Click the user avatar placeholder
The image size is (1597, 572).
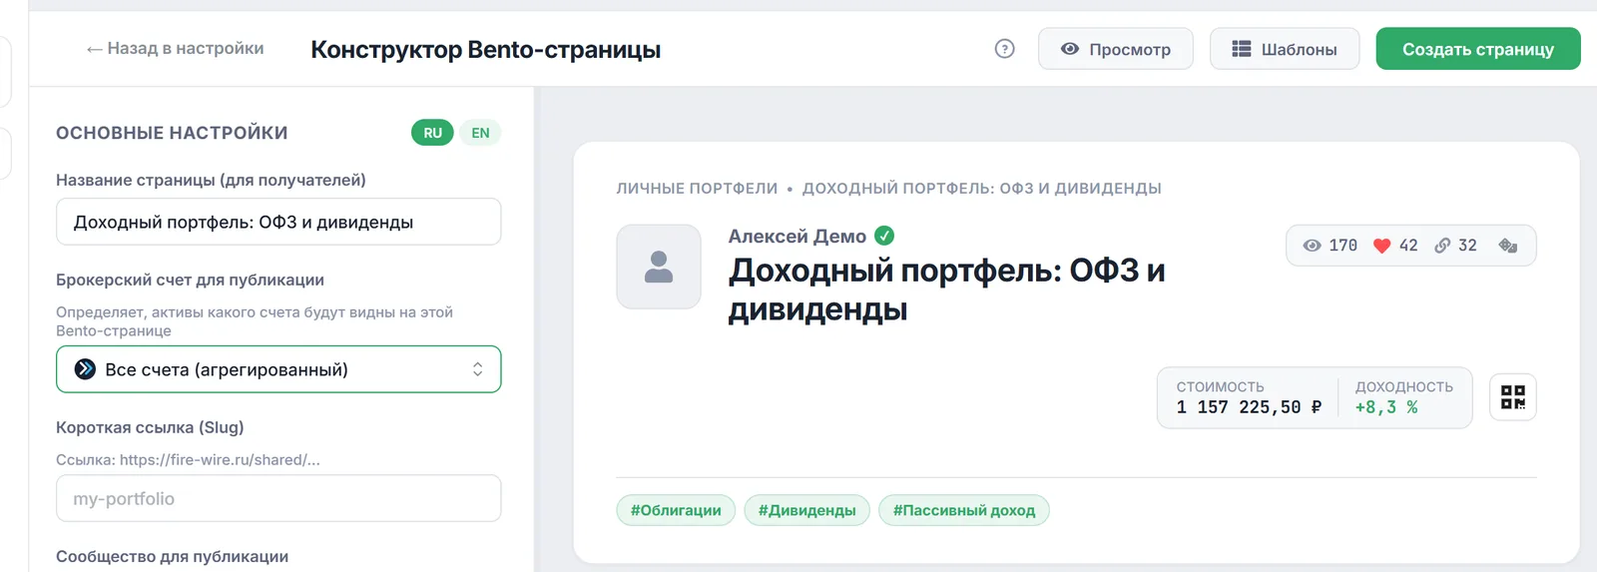[659, 267]
